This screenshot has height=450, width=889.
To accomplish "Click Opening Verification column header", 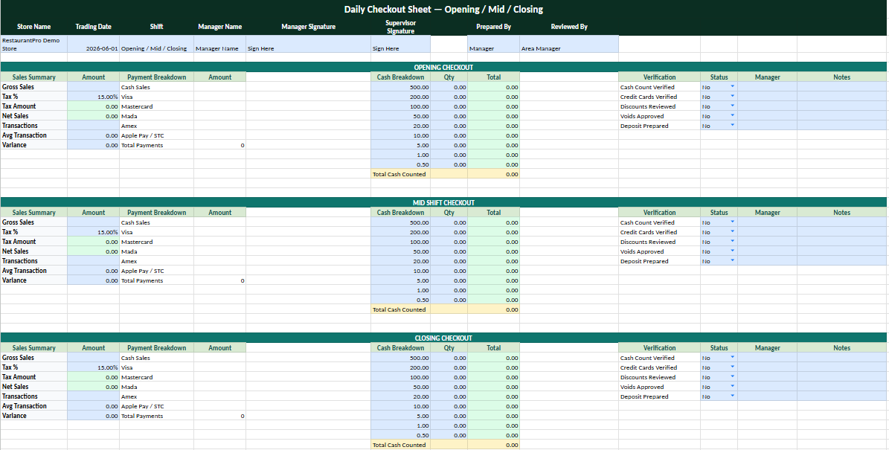I will [659, 77].
